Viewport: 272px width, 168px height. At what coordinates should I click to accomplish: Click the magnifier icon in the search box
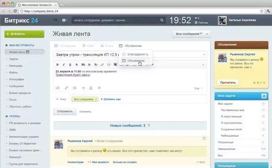(162, 20)
